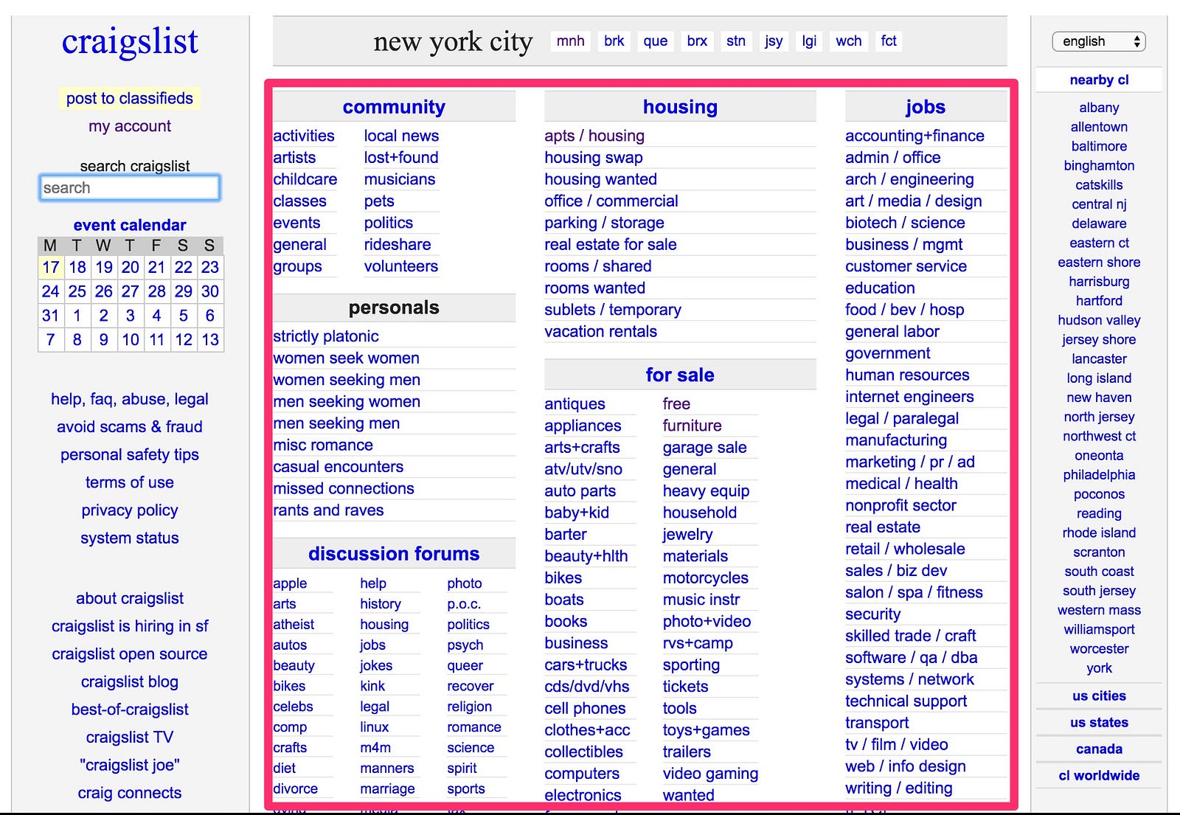Focus the search craigslist field
This screenshot has width=1180, height=815.
(x=130, y=187)
